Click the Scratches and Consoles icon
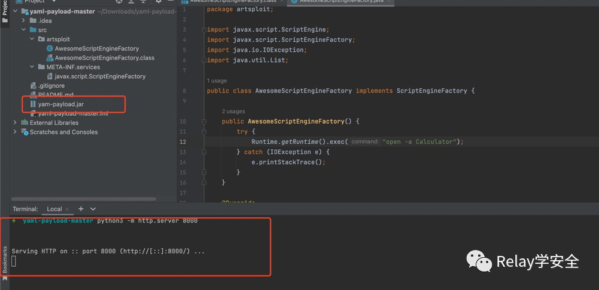The width and height of the screenshot is (599, 290). coord(25,132)
